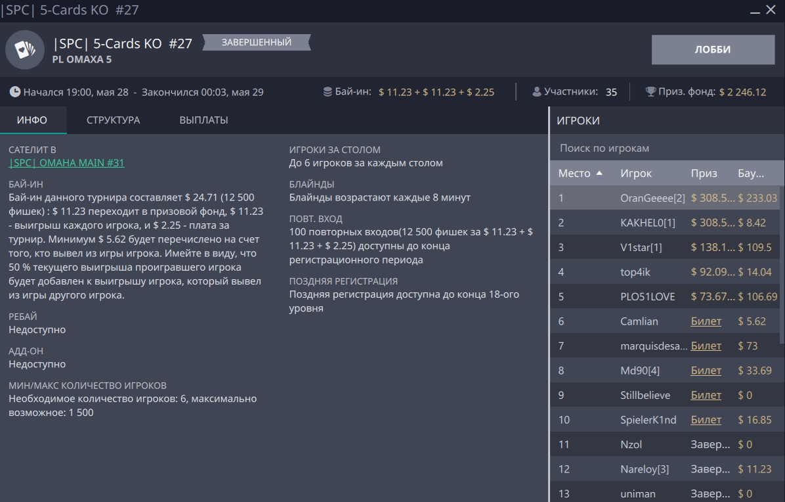Open the |SPC| OMAHA MAIN #31 link
Viewport: 785px width, 502px height.
click(x=66, y=163)
